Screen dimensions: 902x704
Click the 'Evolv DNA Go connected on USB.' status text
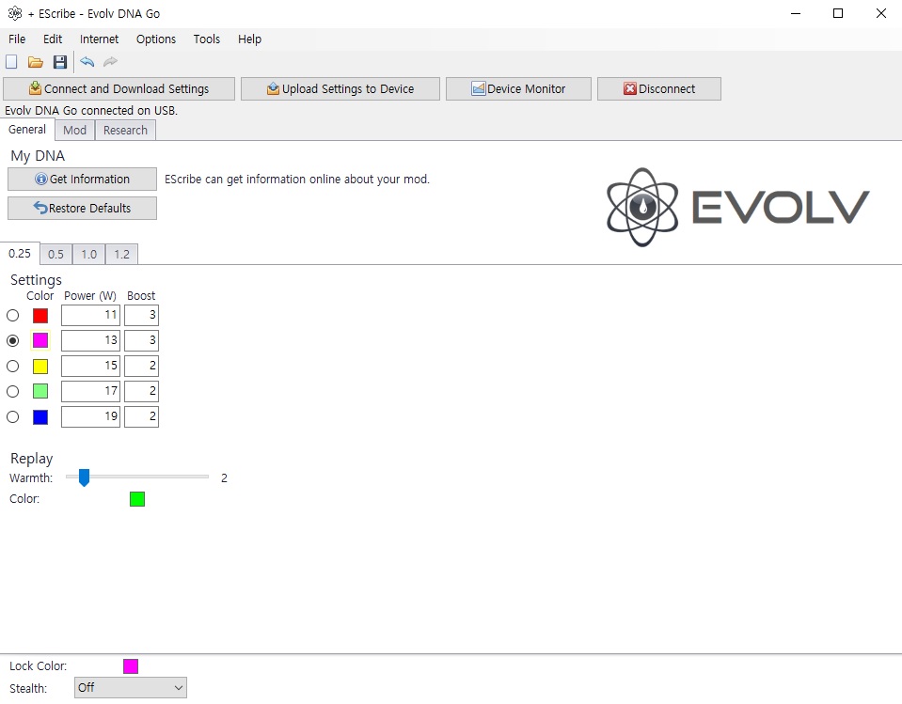[91, 110]
